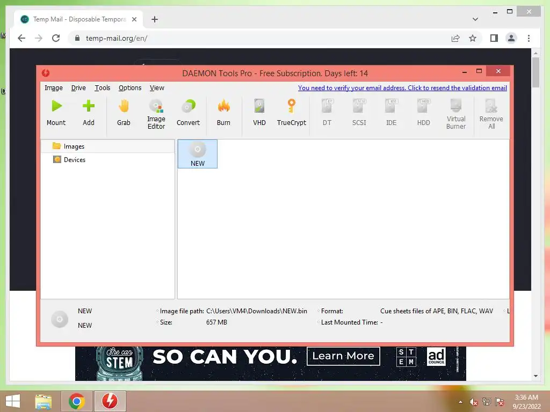Open the Image menu

[x=53, y=88]
